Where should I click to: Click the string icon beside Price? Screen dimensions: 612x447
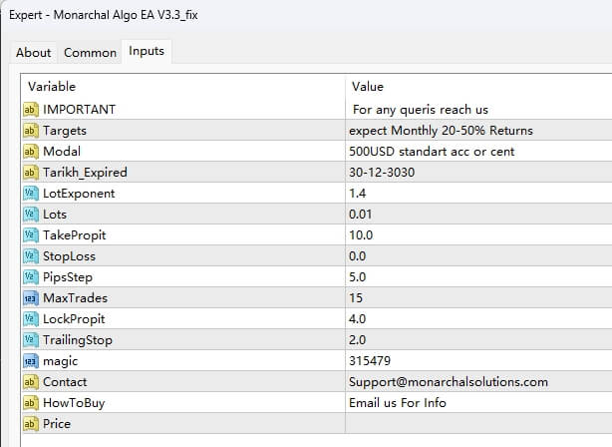coord(31,424)
